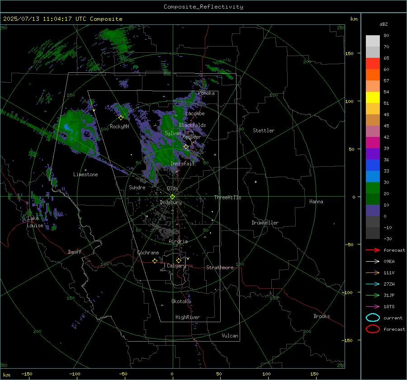Image resolution: width=407 pixels, height=380 pixels.
Task: Click the yellow diamond marker above Calgary
Action: (179, 260)
